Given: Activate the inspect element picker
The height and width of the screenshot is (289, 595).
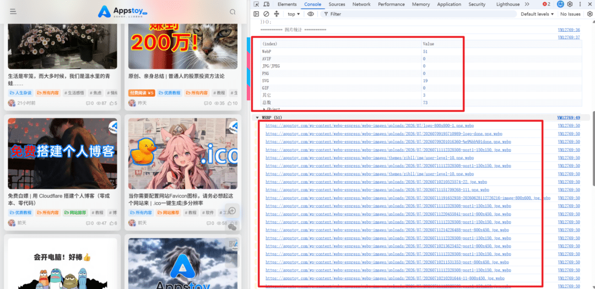Looking at the screenshot, I should coord(257,4).
